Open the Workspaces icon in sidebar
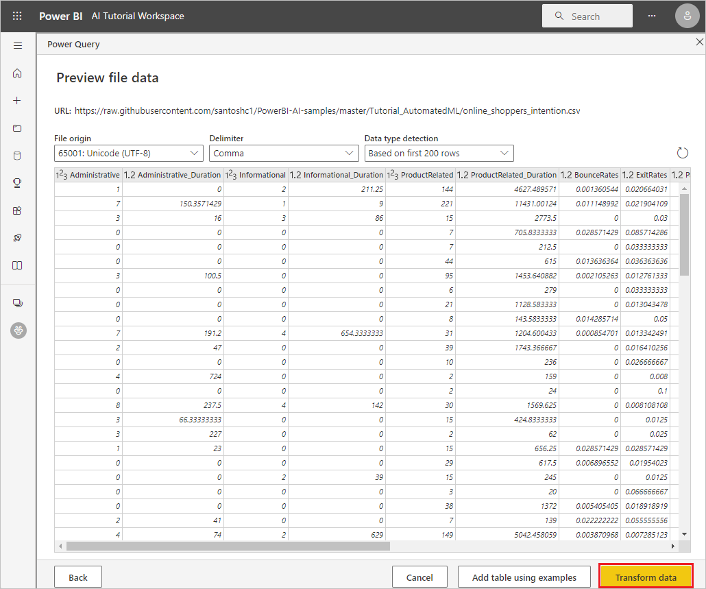This screenshot has width=706, height=589. (x=18, y=303)
